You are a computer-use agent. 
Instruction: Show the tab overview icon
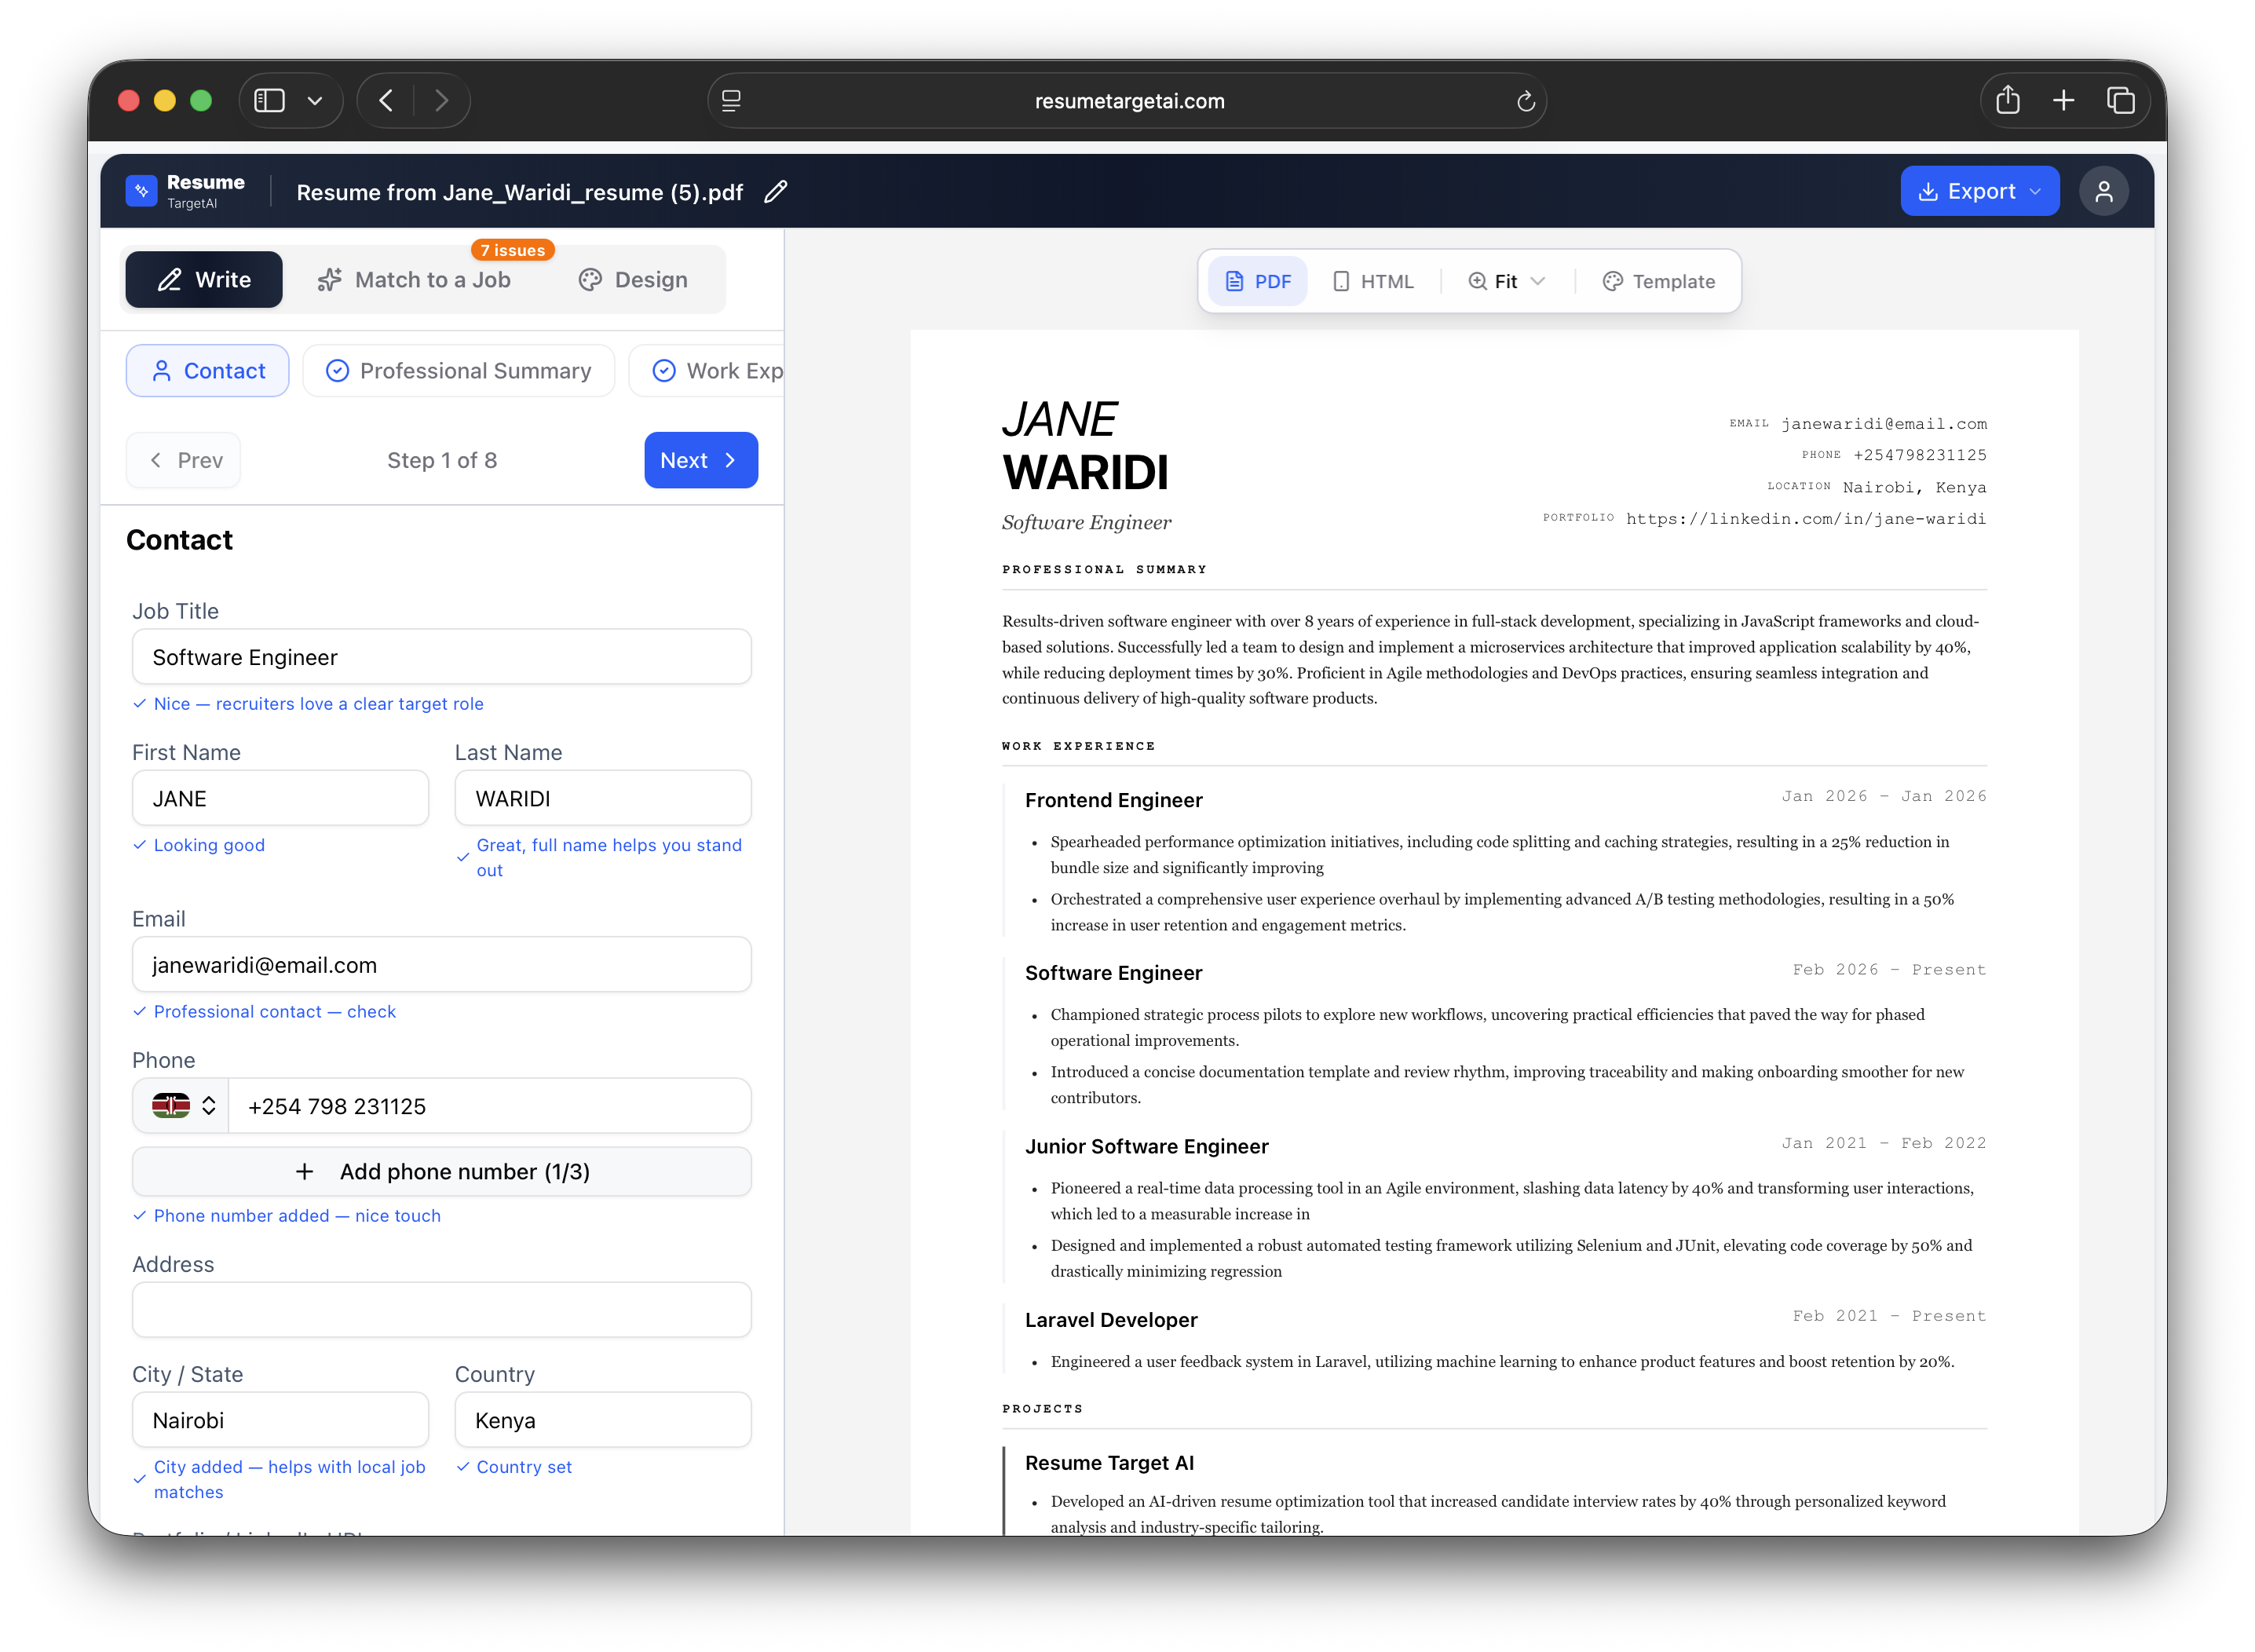(x=2120, y=101)
